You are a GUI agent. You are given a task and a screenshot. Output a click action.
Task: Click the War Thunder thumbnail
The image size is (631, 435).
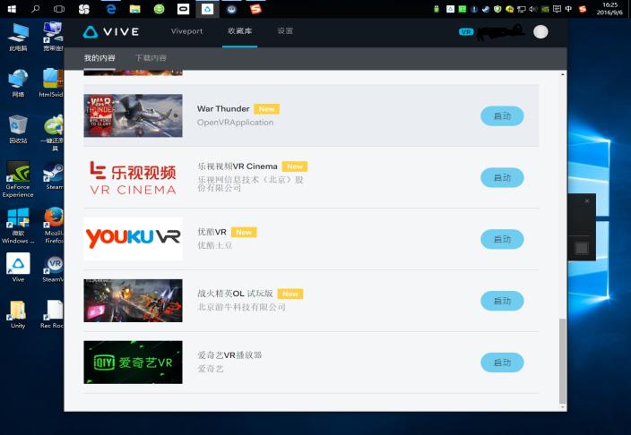click(133, 115)
